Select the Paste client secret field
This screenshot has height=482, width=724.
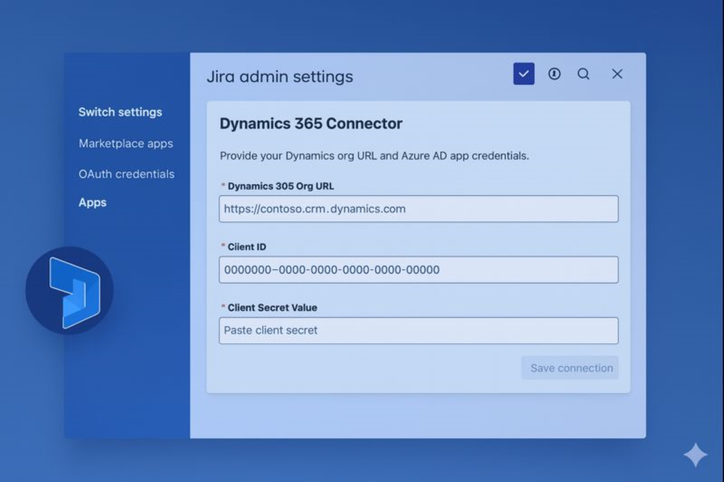(x=418, y=330)
